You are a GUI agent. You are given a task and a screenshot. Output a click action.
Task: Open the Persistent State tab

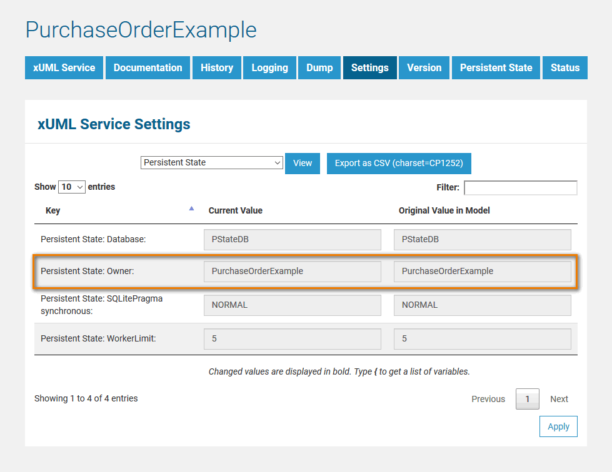pos(495,67)
